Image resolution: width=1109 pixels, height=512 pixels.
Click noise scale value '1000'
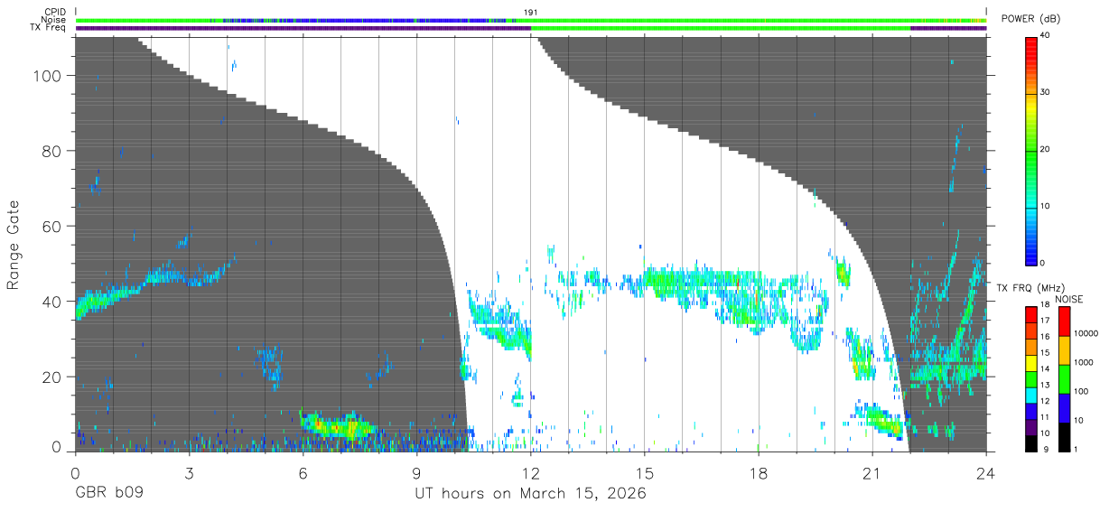(1085, 363)
